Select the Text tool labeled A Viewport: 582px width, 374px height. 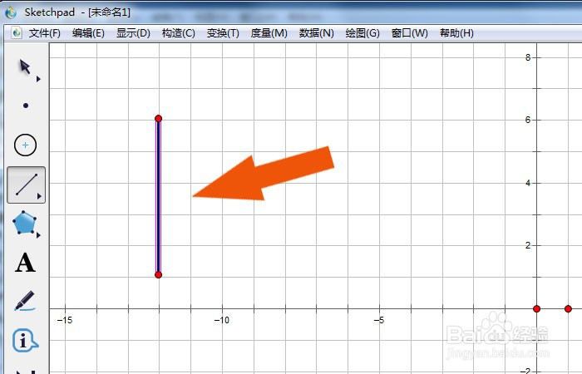click(x=25, y=263)
